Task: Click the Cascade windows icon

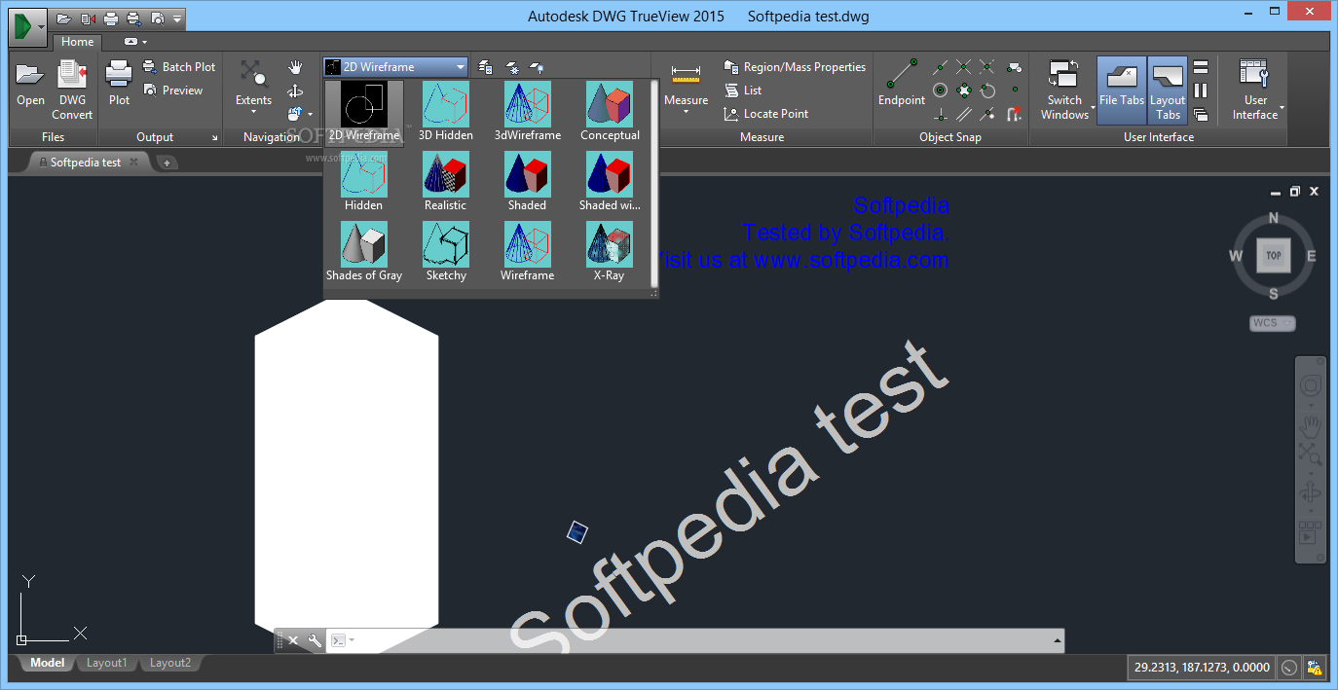Action: point(1201,114)
